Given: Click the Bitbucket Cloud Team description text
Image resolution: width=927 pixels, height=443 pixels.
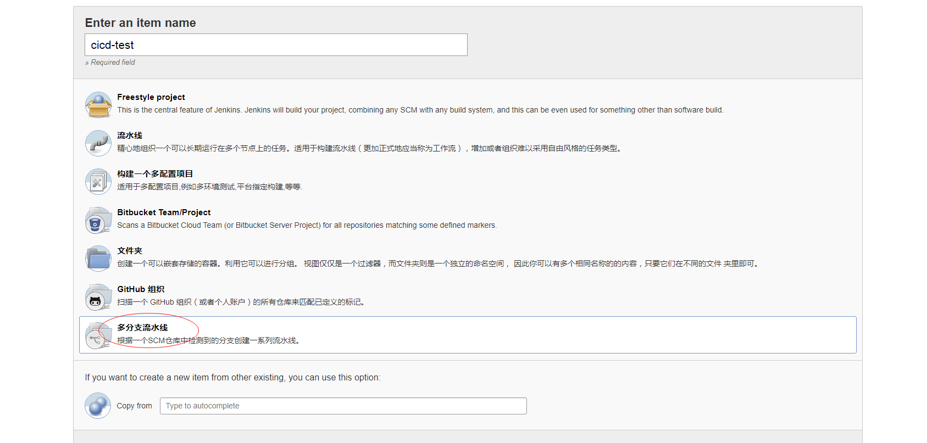Looking at the screenshot, I should click(307, 225).
